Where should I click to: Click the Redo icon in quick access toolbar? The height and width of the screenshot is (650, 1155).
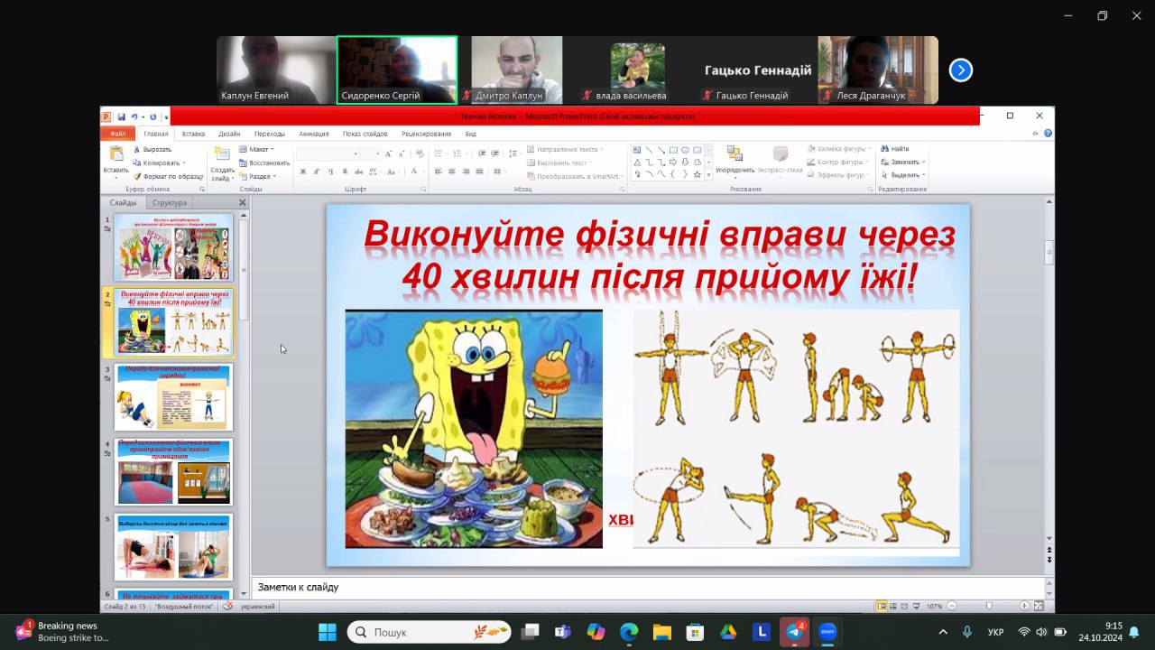point(152,116)
